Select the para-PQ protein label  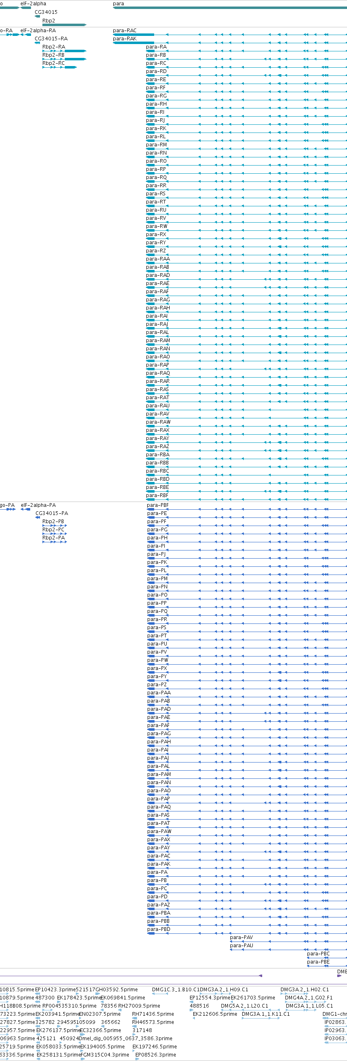pyautogui.click(x=157, y=611)
